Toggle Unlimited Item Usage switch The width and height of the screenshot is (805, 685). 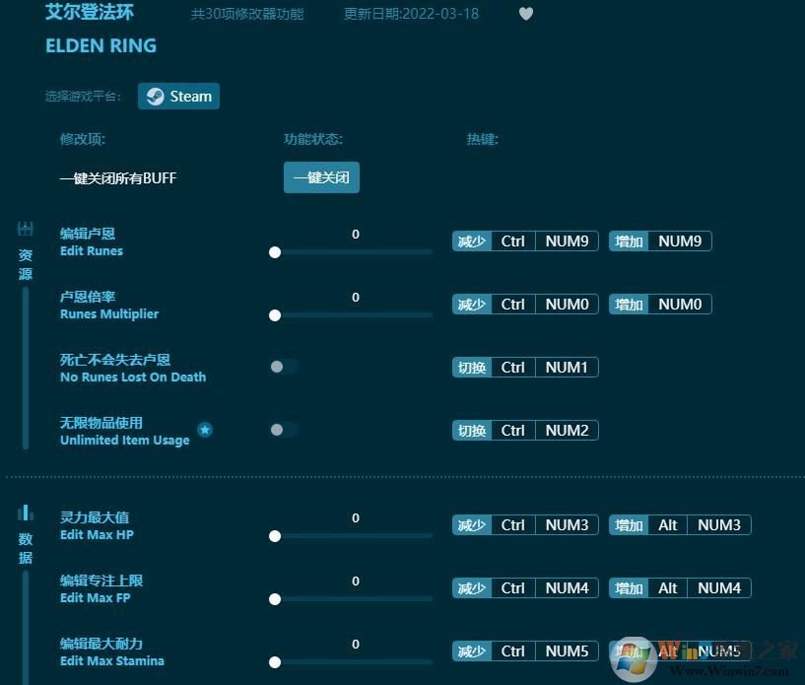pos(284,430)
